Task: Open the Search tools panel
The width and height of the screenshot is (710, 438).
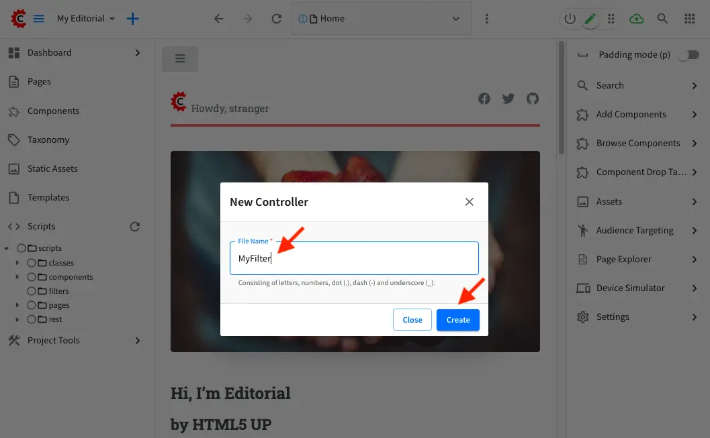Action: (637, 85)
